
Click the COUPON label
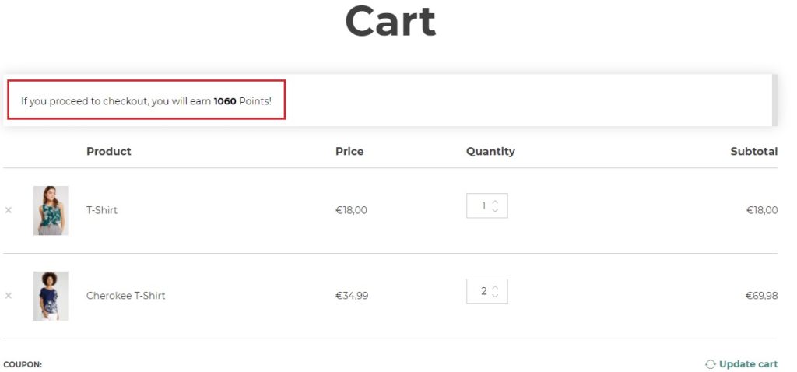coord(23,364)
